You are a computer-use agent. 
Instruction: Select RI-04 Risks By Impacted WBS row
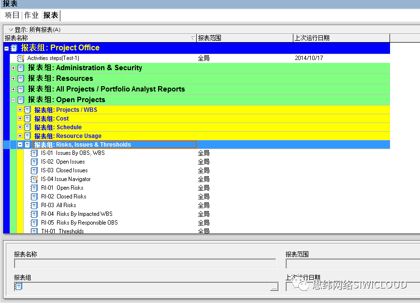[x=206, y=214]
